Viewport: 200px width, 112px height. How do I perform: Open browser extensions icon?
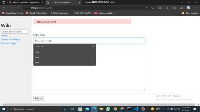point(167,8)
